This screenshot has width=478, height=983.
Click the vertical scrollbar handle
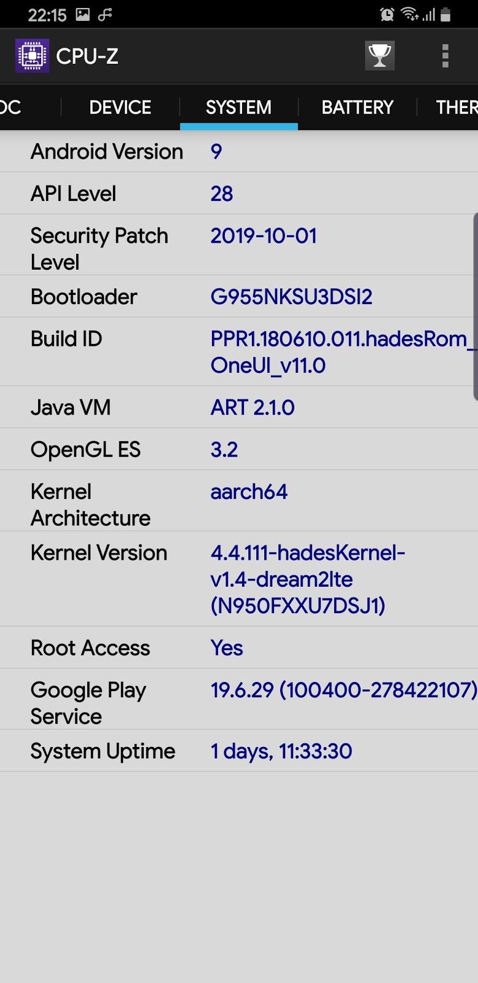pyautogui.click(x=475, y=307)
